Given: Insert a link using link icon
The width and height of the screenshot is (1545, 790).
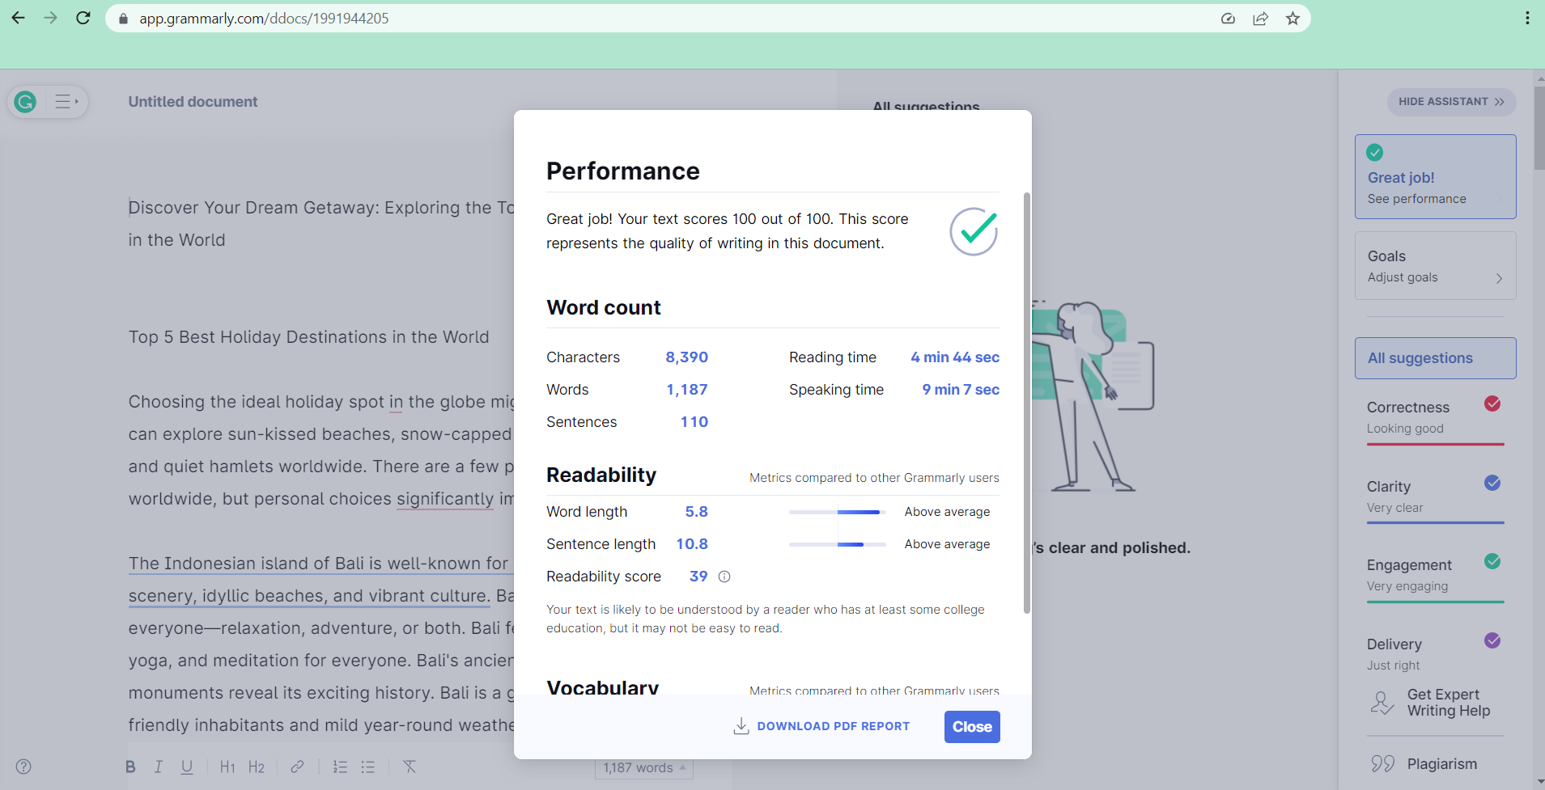Looking at the screenshot, I should click(x=297, y=767).
